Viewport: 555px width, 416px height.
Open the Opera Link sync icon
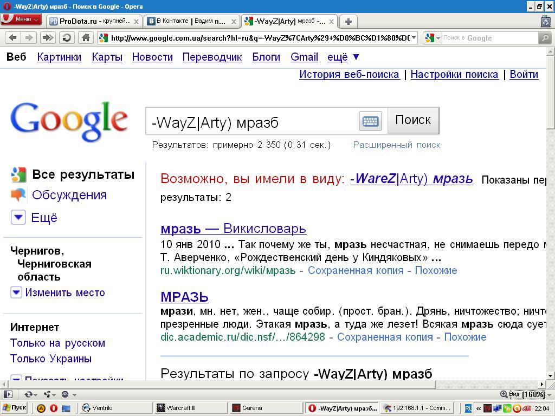coord(30,394)
